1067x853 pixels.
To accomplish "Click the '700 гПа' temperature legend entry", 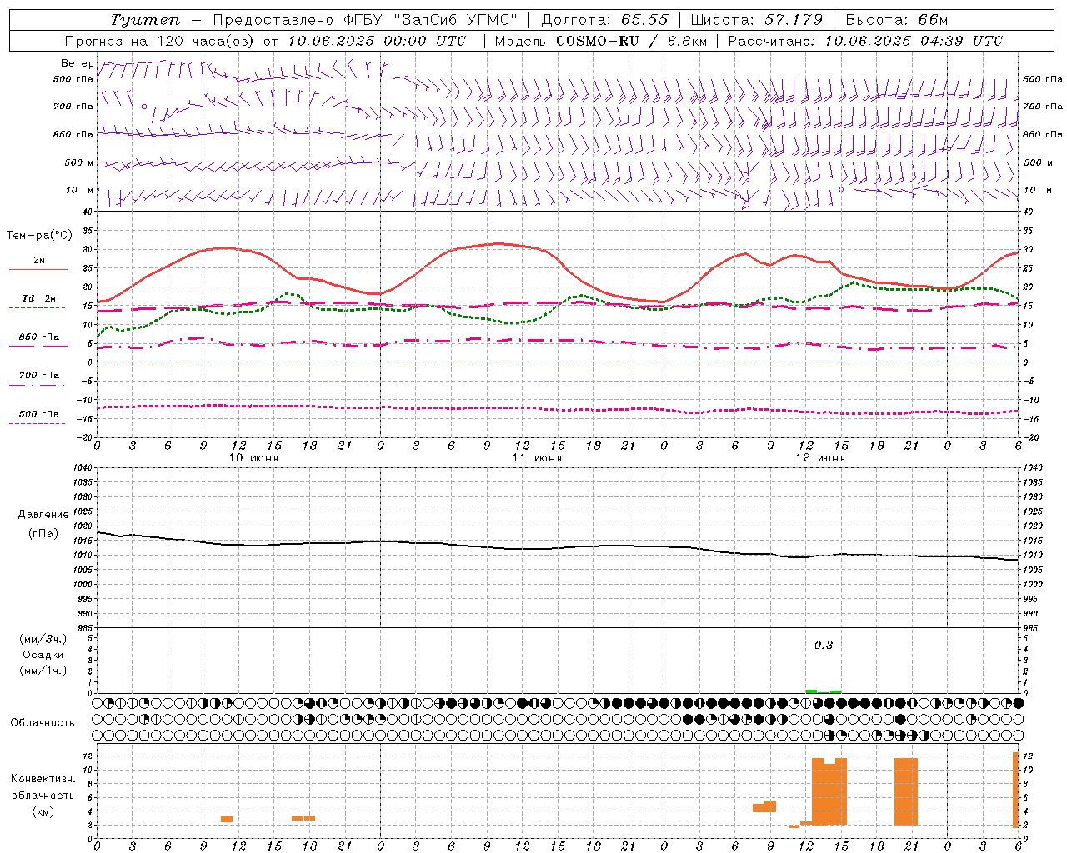I will (39, 375).
